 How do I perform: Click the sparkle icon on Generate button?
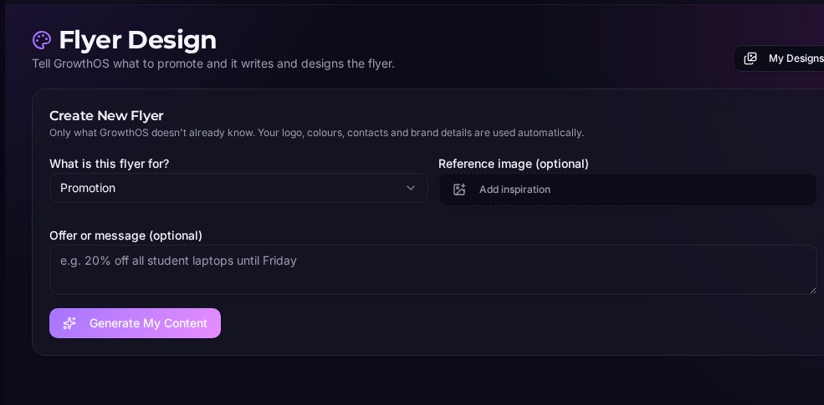(x=69, y=323)
